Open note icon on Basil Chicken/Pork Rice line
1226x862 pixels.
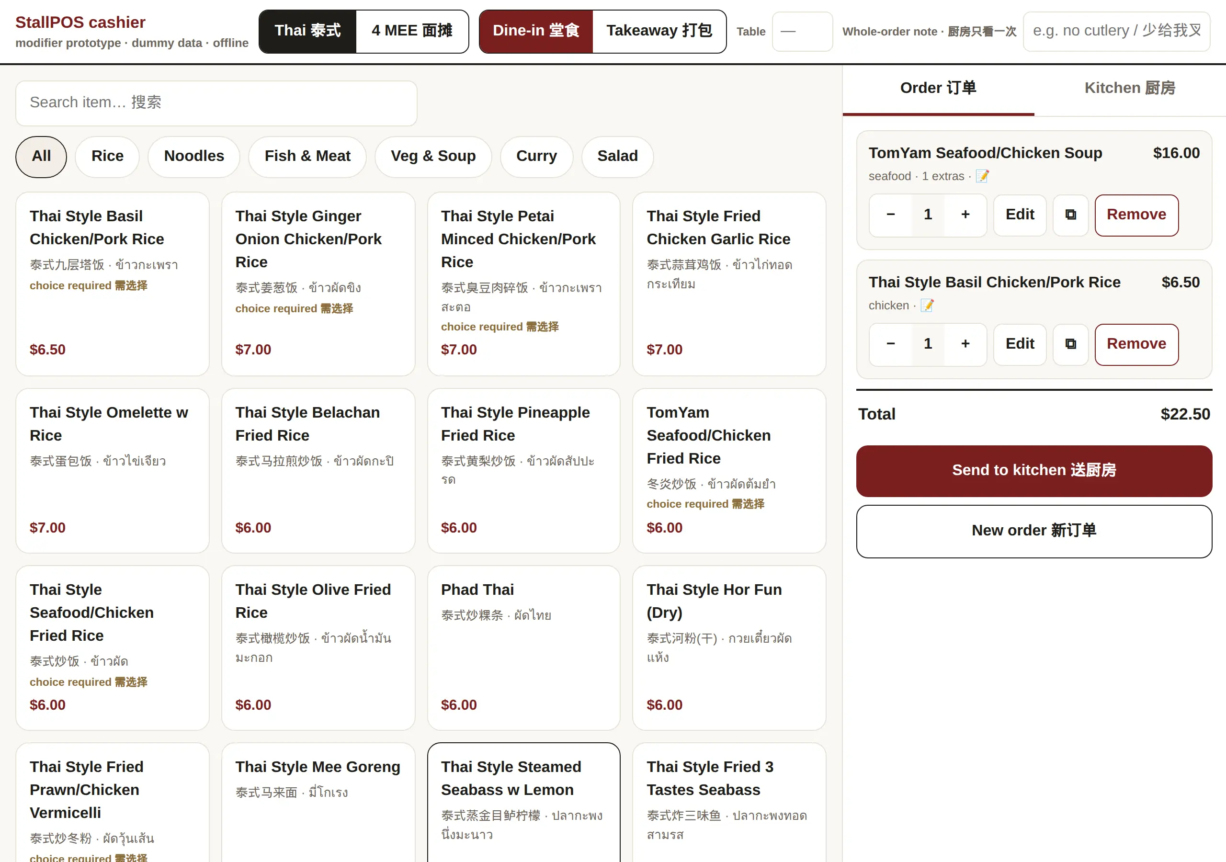pos(927,306)
